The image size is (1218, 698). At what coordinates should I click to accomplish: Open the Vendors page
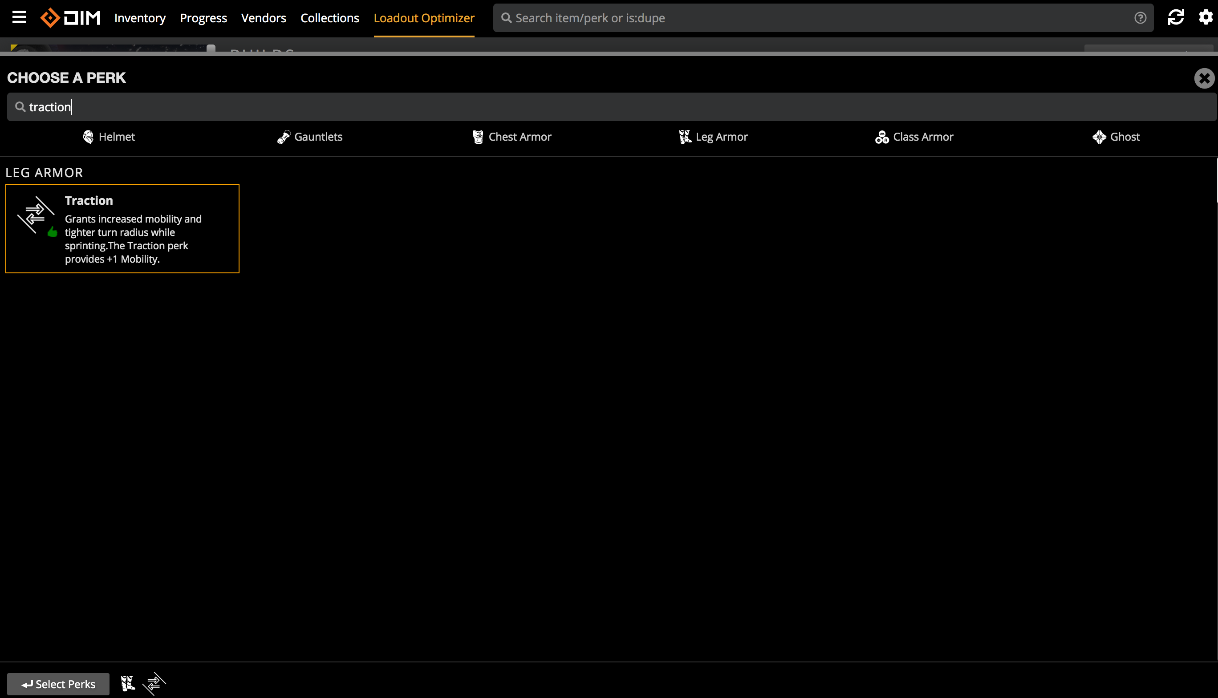(x=264, y=18)
